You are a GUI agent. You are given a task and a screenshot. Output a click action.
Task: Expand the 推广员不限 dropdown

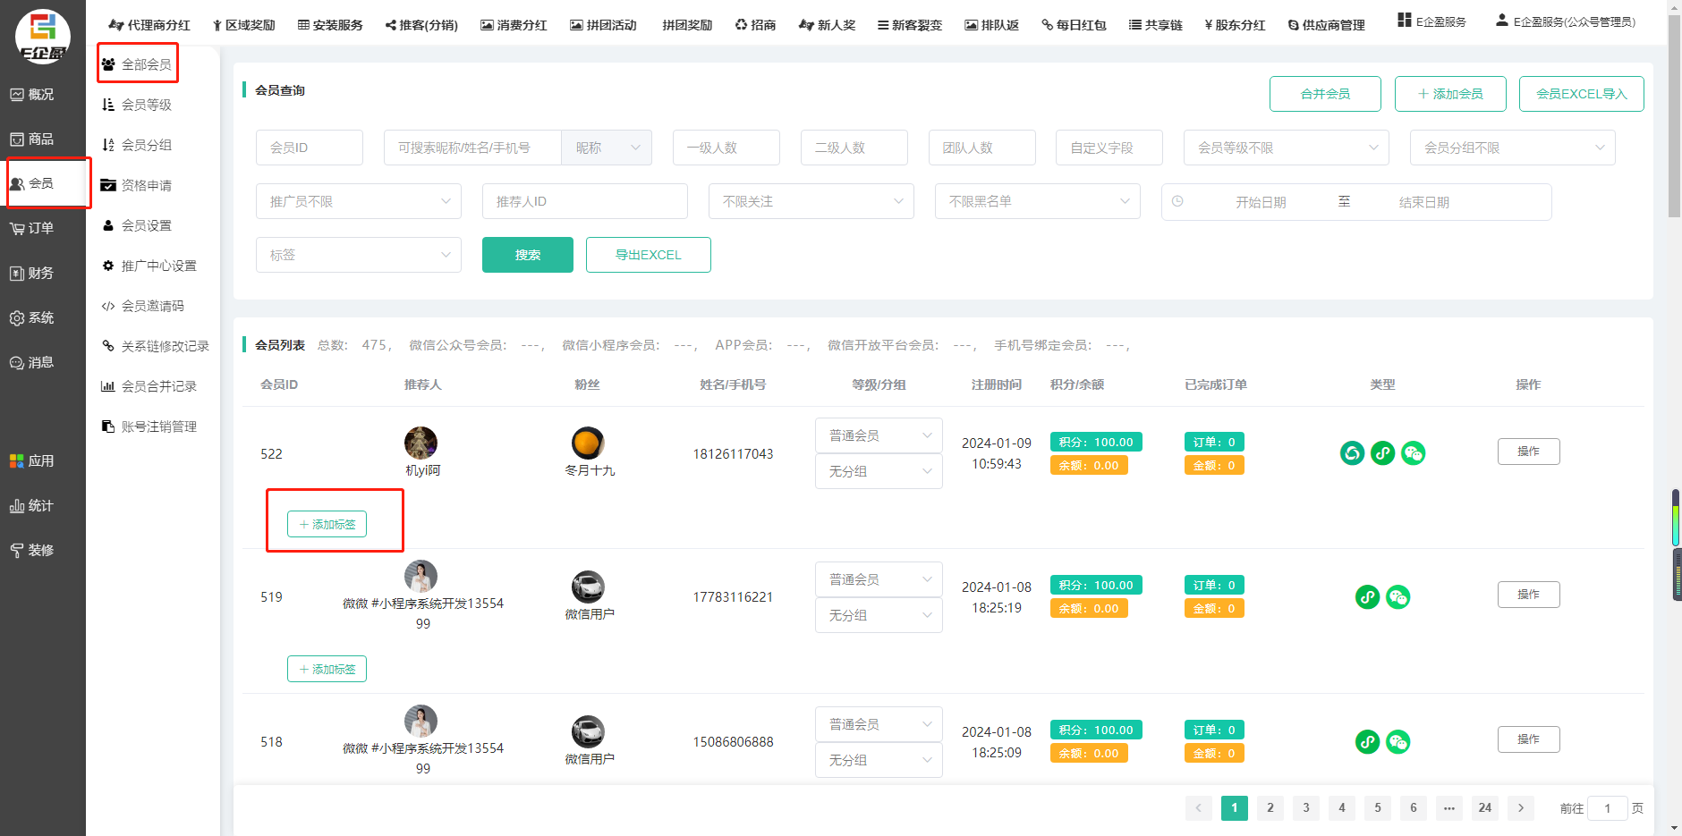(x=358, y=201)
